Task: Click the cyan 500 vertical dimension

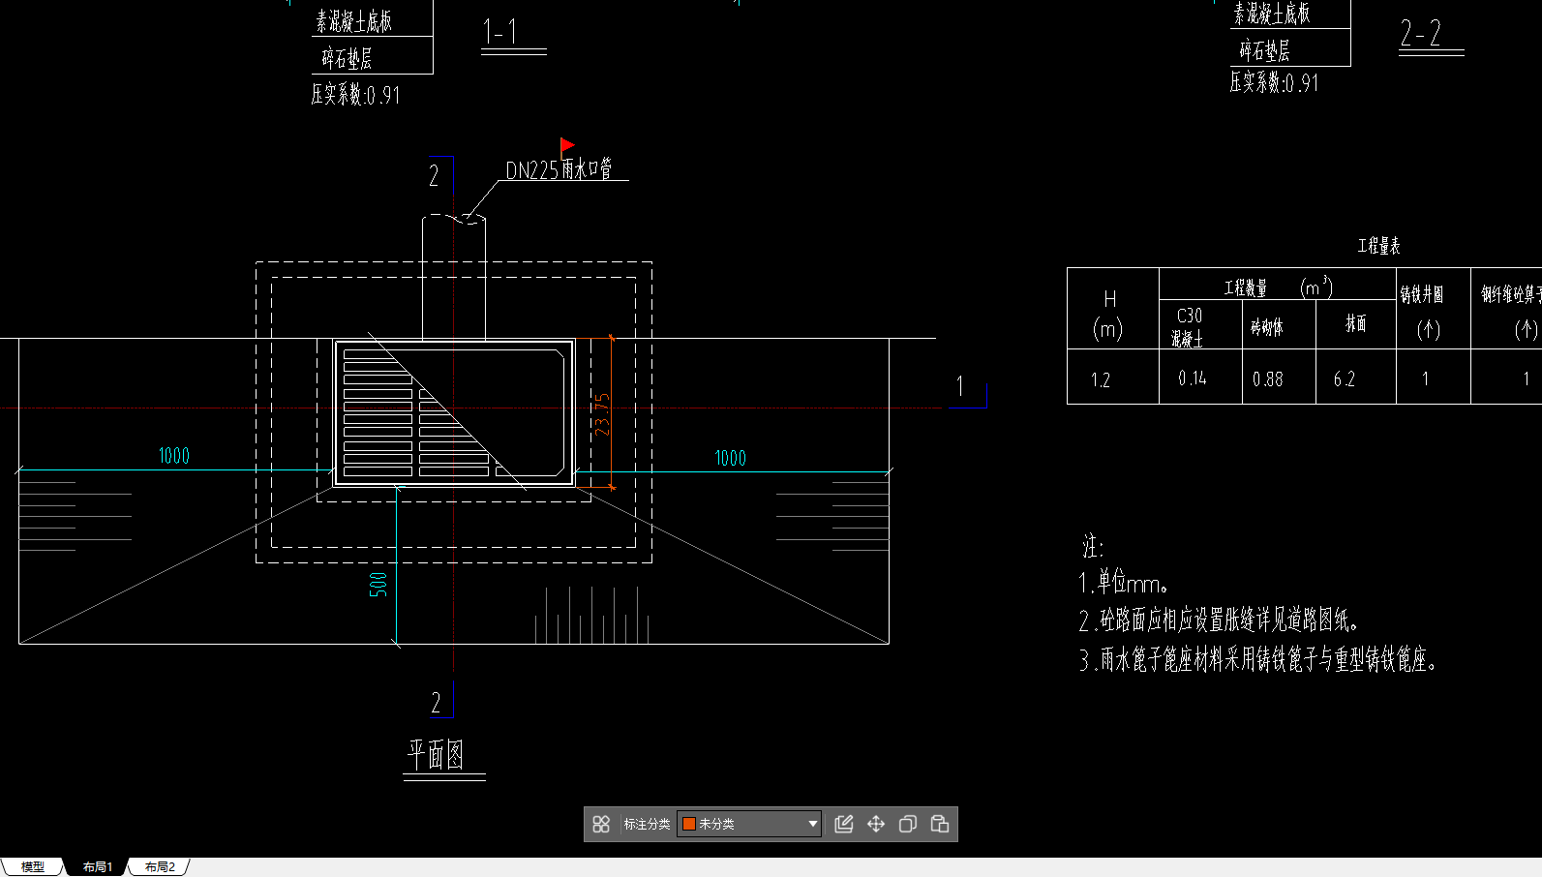Action: (x=378, y=584)
